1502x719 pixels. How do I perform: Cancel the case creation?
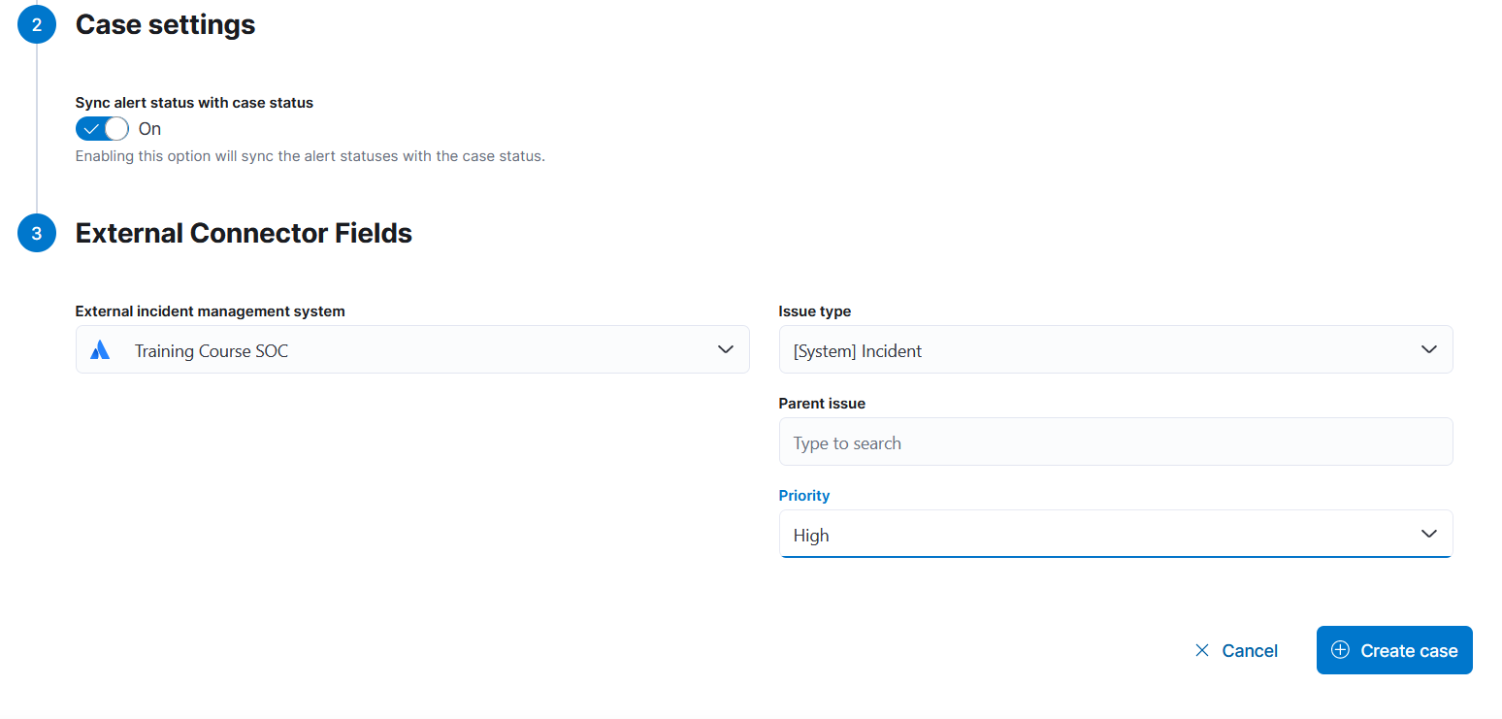(1249, 650)
